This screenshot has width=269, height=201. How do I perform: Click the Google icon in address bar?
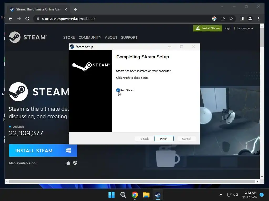point(214,19)
